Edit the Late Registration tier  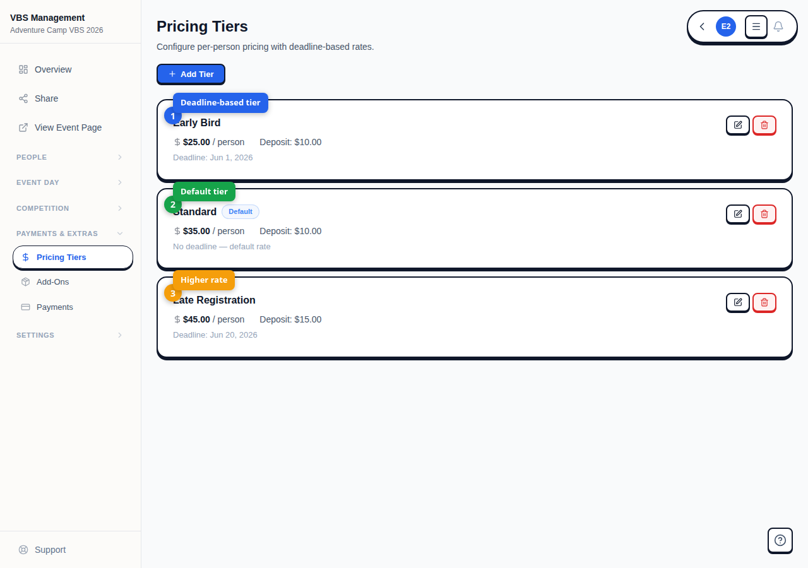[738, 302]
